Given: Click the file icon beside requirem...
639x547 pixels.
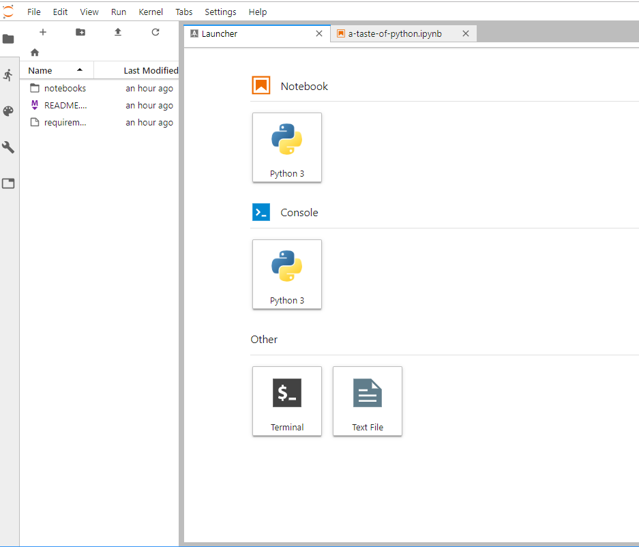Looking at the screenshot, I should tap(35, 122).
